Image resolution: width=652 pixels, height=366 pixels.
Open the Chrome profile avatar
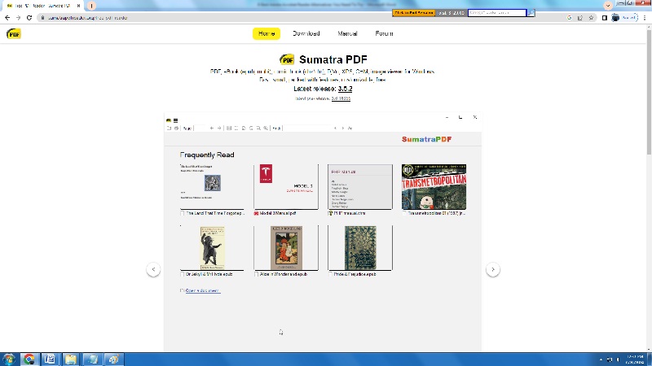(615, 18)
